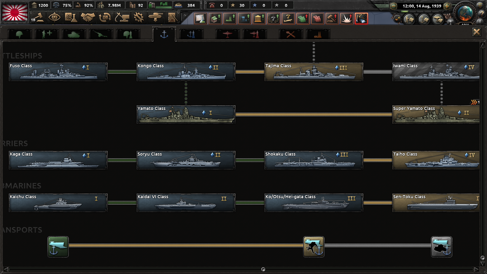Viewport: 487px width, 274px height.
Task: Select the Taiho Class carrier technology
Action: [x=436, y=160]
